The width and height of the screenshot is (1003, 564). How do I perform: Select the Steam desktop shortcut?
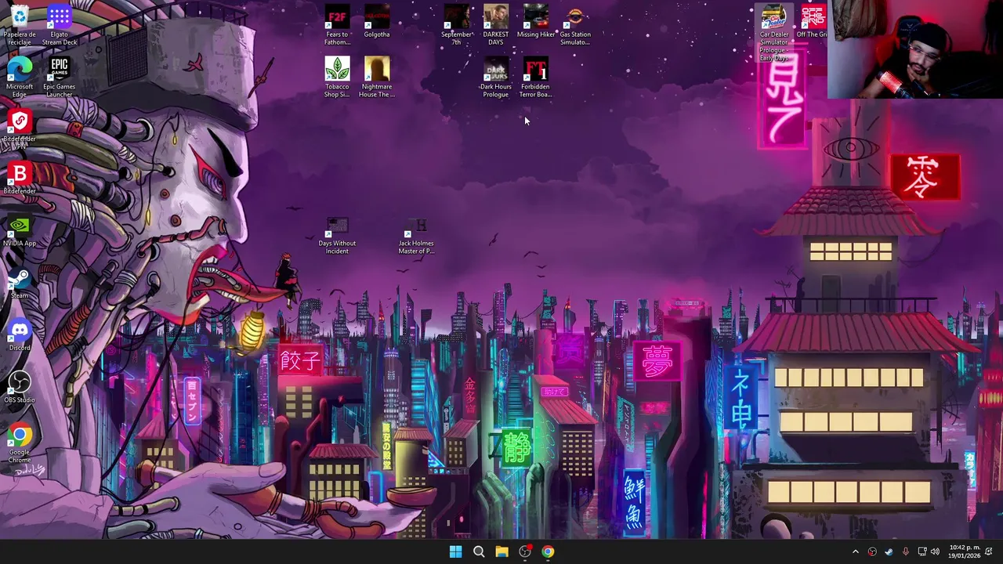pyautogui.click(x=20, y=284)
